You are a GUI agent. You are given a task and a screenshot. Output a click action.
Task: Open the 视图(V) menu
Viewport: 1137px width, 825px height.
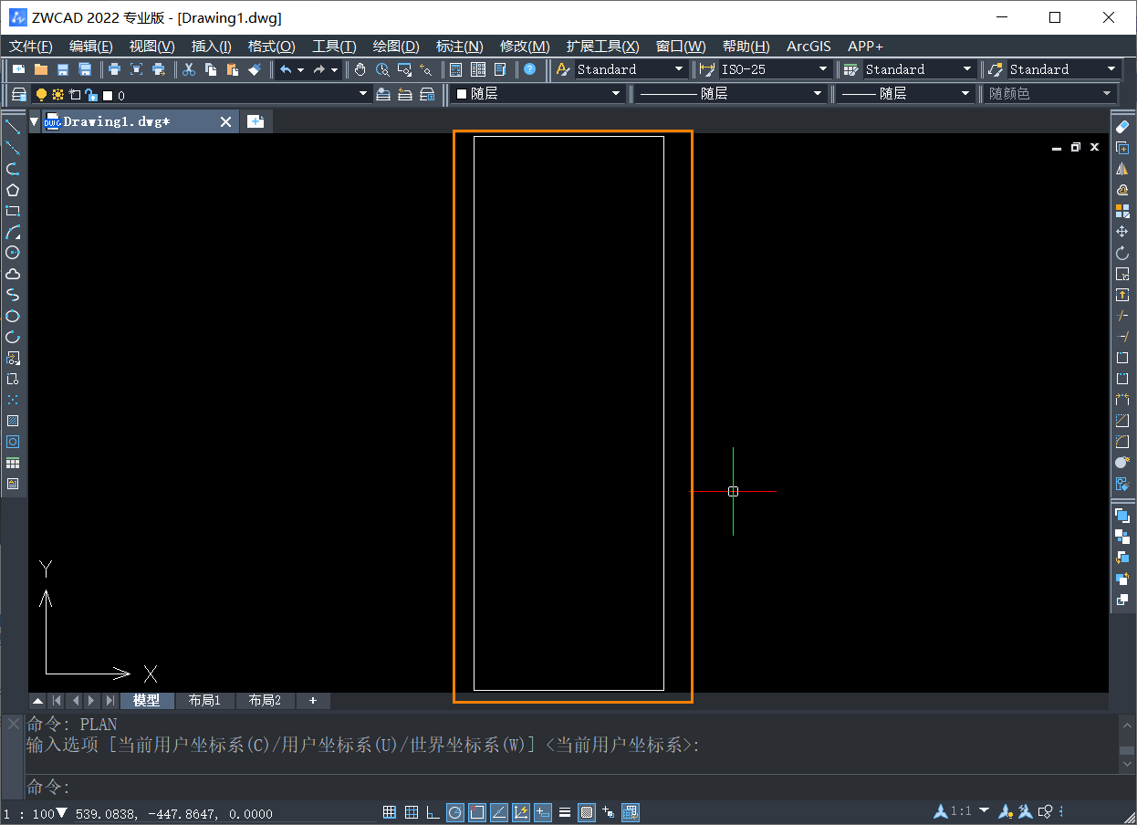click(151, 47)
